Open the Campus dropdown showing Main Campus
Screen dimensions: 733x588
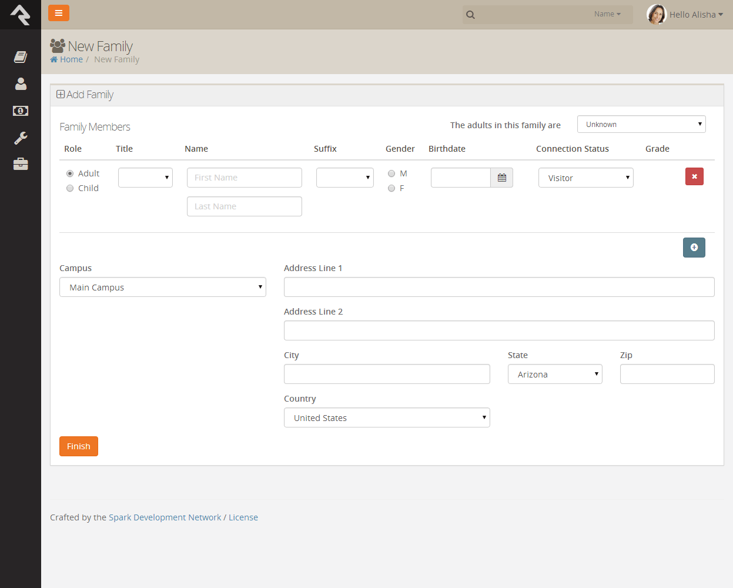click(x=163, y=287)
